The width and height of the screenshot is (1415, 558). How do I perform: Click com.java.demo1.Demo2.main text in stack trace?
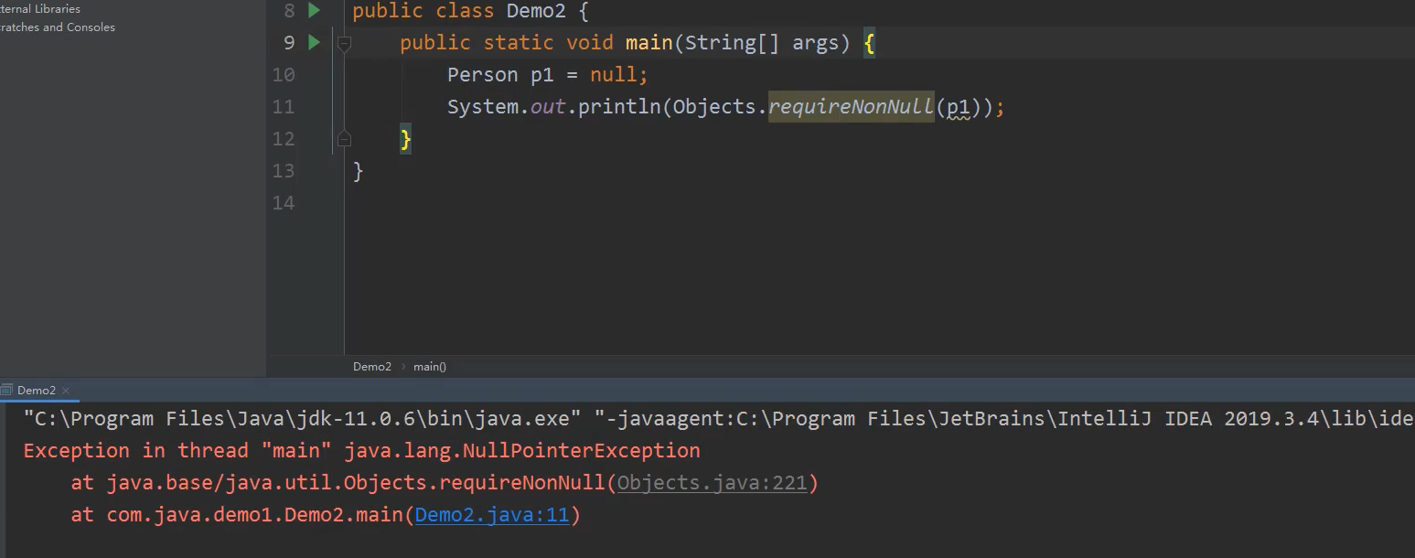pos(255,515)
